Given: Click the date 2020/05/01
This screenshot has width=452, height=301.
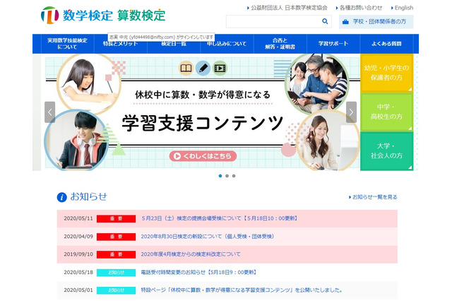Looking at the screenshot, I should (x=78, y=290).
